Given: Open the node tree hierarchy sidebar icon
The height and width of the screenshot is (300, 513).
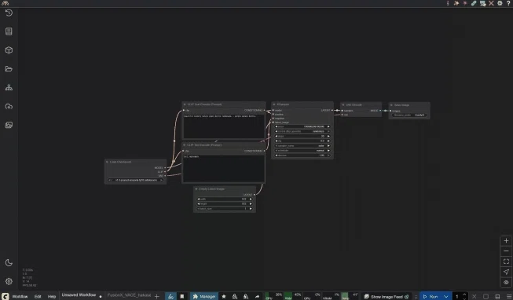Looking at the screenshot, I should click(x=9, y=87).
